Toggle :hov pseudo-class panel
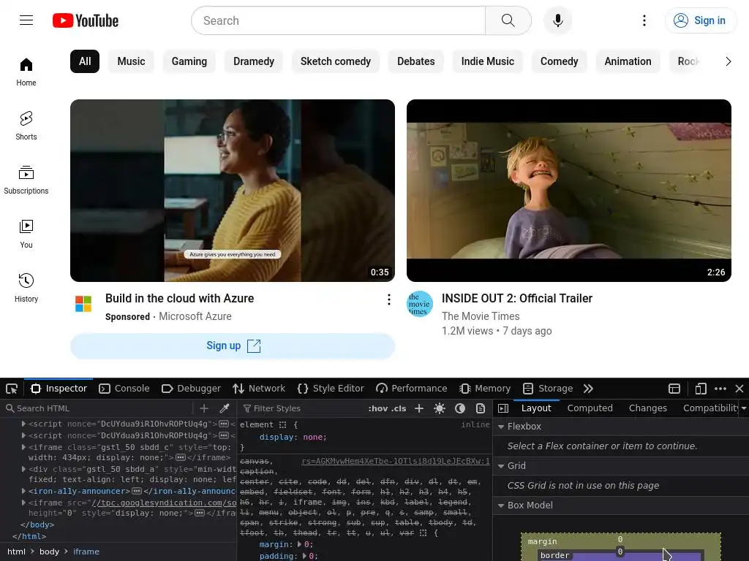This screenshot has width=749, height=561. 378,408
